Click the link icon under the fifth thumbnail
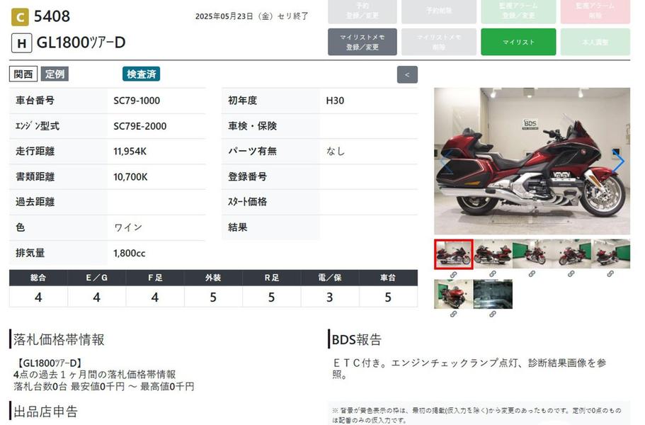Viewport: 645px width, 425px height. click(x=610, y=274)
